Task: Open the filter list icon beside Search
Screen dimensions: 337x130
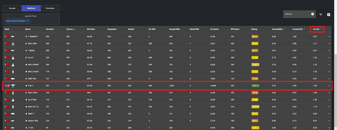Action: tap(321, 14)
